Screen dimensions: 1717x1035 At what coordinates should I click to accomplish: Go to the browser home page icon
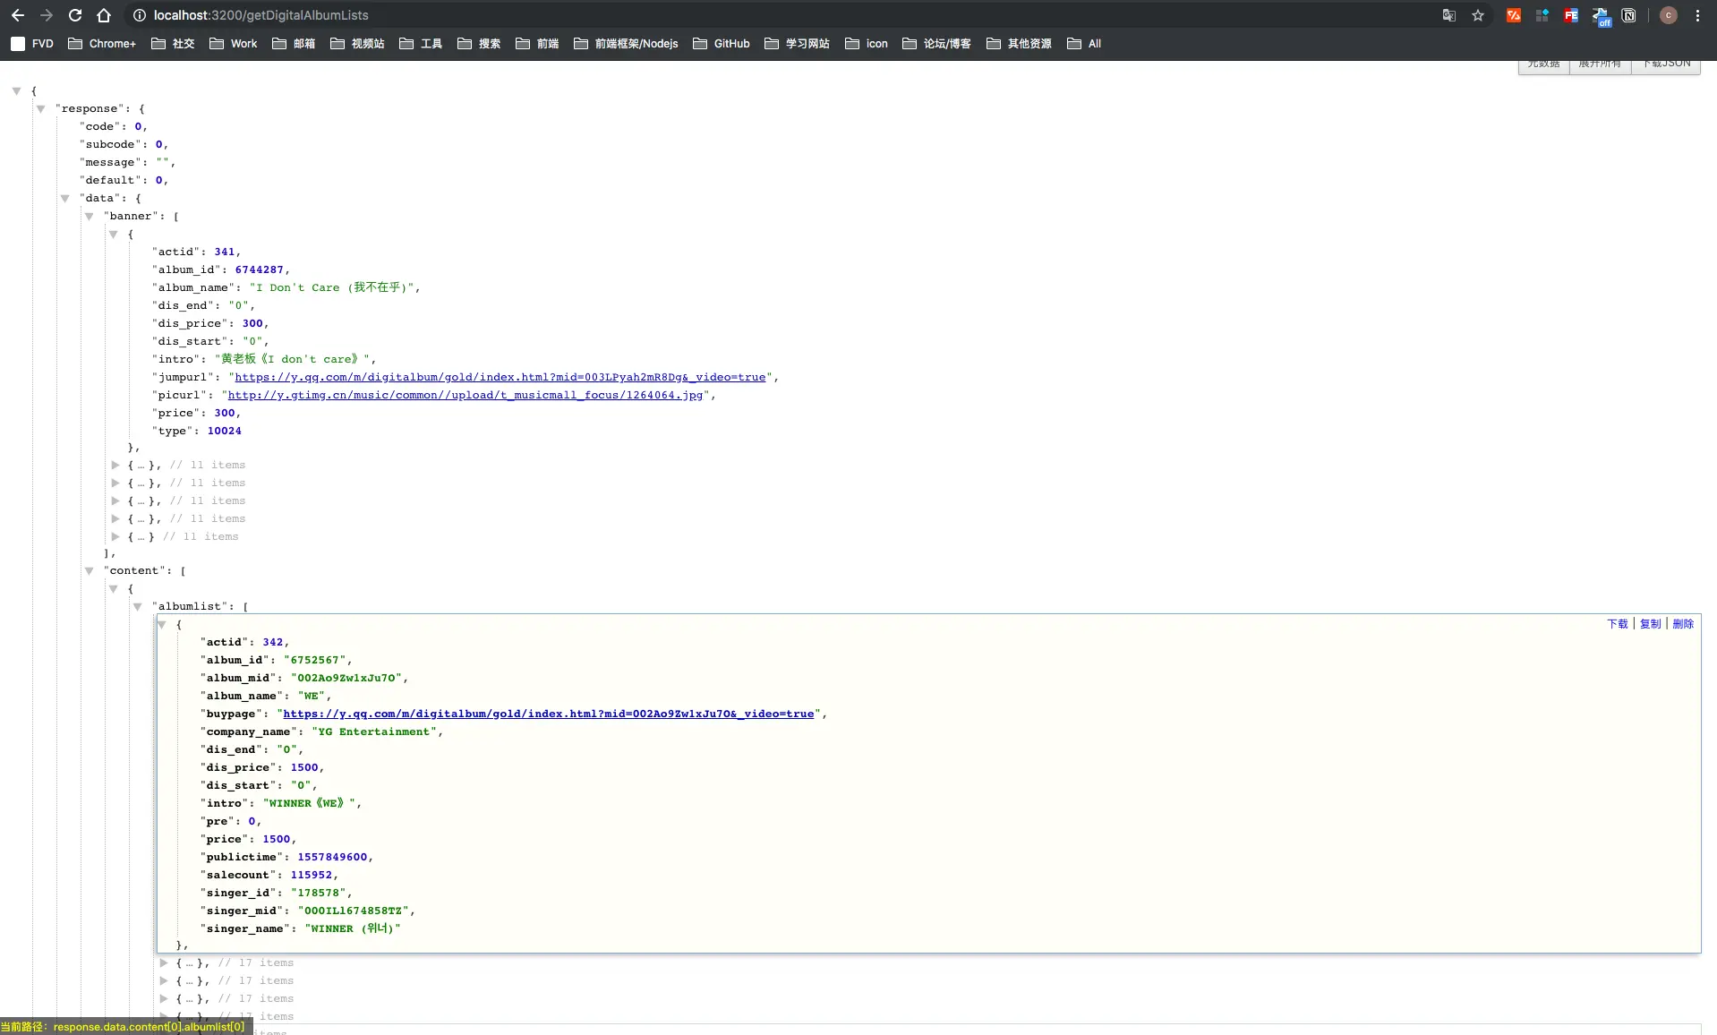click(104, 15)
